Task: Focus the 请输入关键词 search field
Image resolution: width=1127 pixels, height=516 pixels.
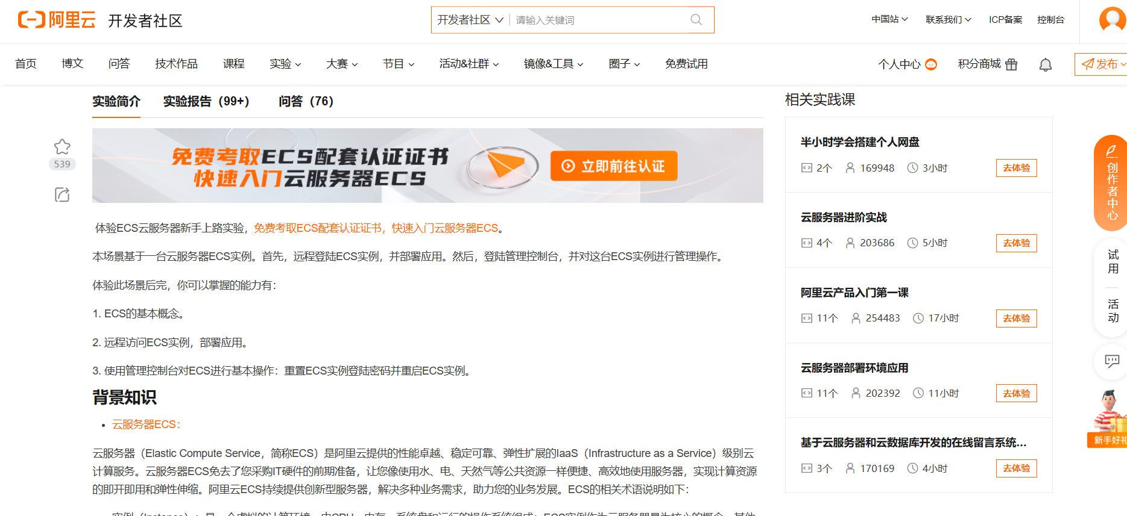Action: click(x=600, y=20)
